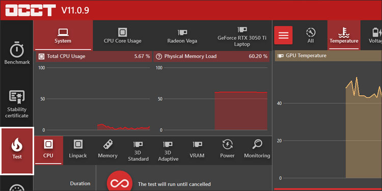Viewport: 382px width, 191px height.
Task: Select the 3D Standard test
Action: click(138, 150)
